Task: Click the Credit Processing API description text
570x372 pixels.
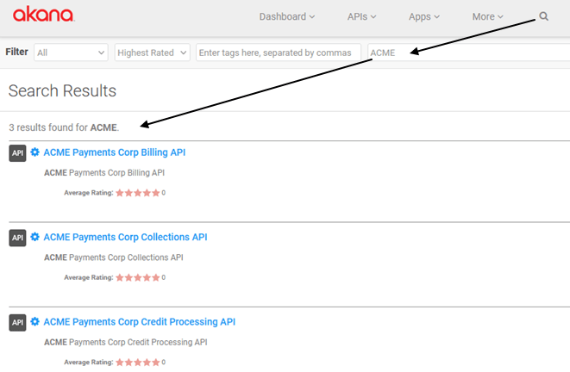Action: click(x=126, y=342)
